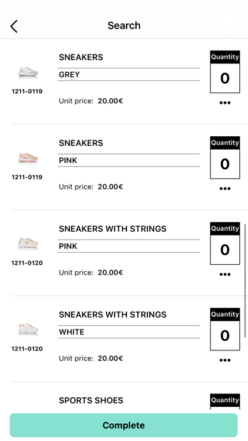This screenshot has height=441, width=248.
Task: Tap the pink sneaker 1211-0119 image
Action: coord(28,158)
